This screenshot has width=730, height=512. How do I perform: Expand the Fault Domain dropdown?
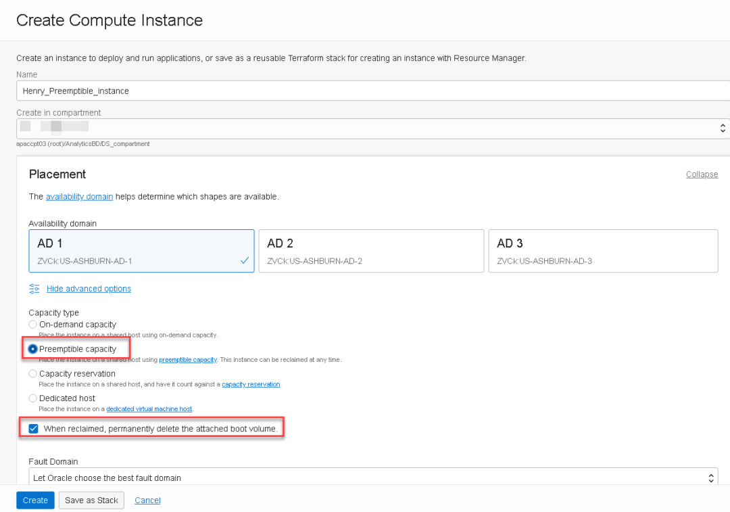pos(372,478)
